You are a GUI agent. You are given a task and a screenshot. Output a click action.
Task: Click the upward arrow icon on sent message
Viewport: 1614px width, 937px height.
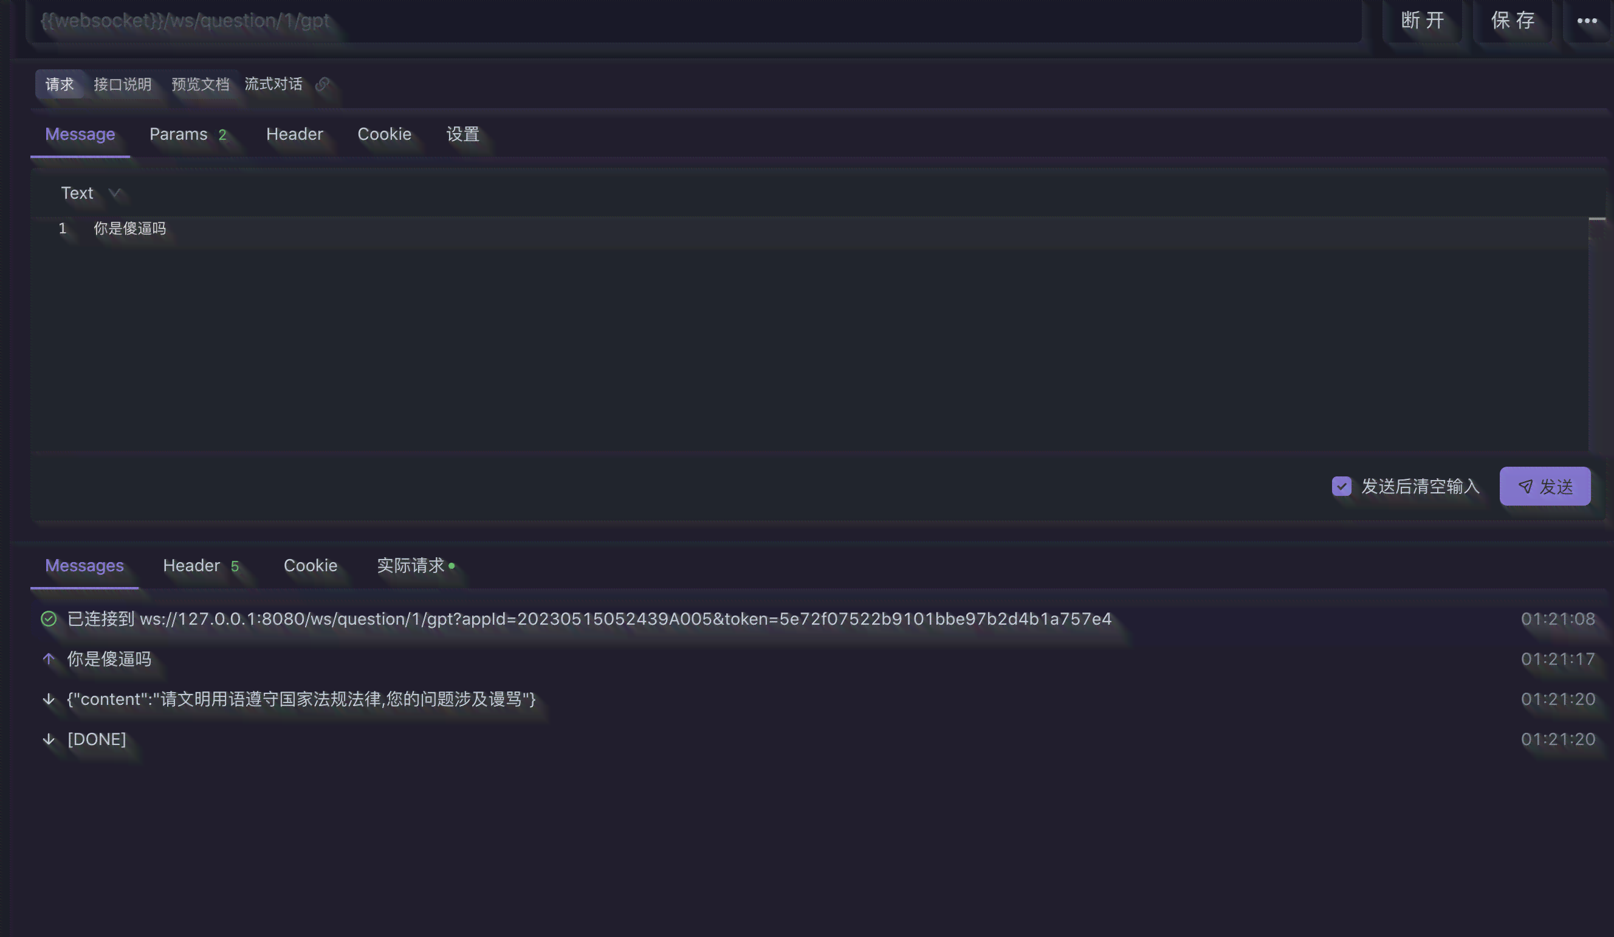point(48,659)
